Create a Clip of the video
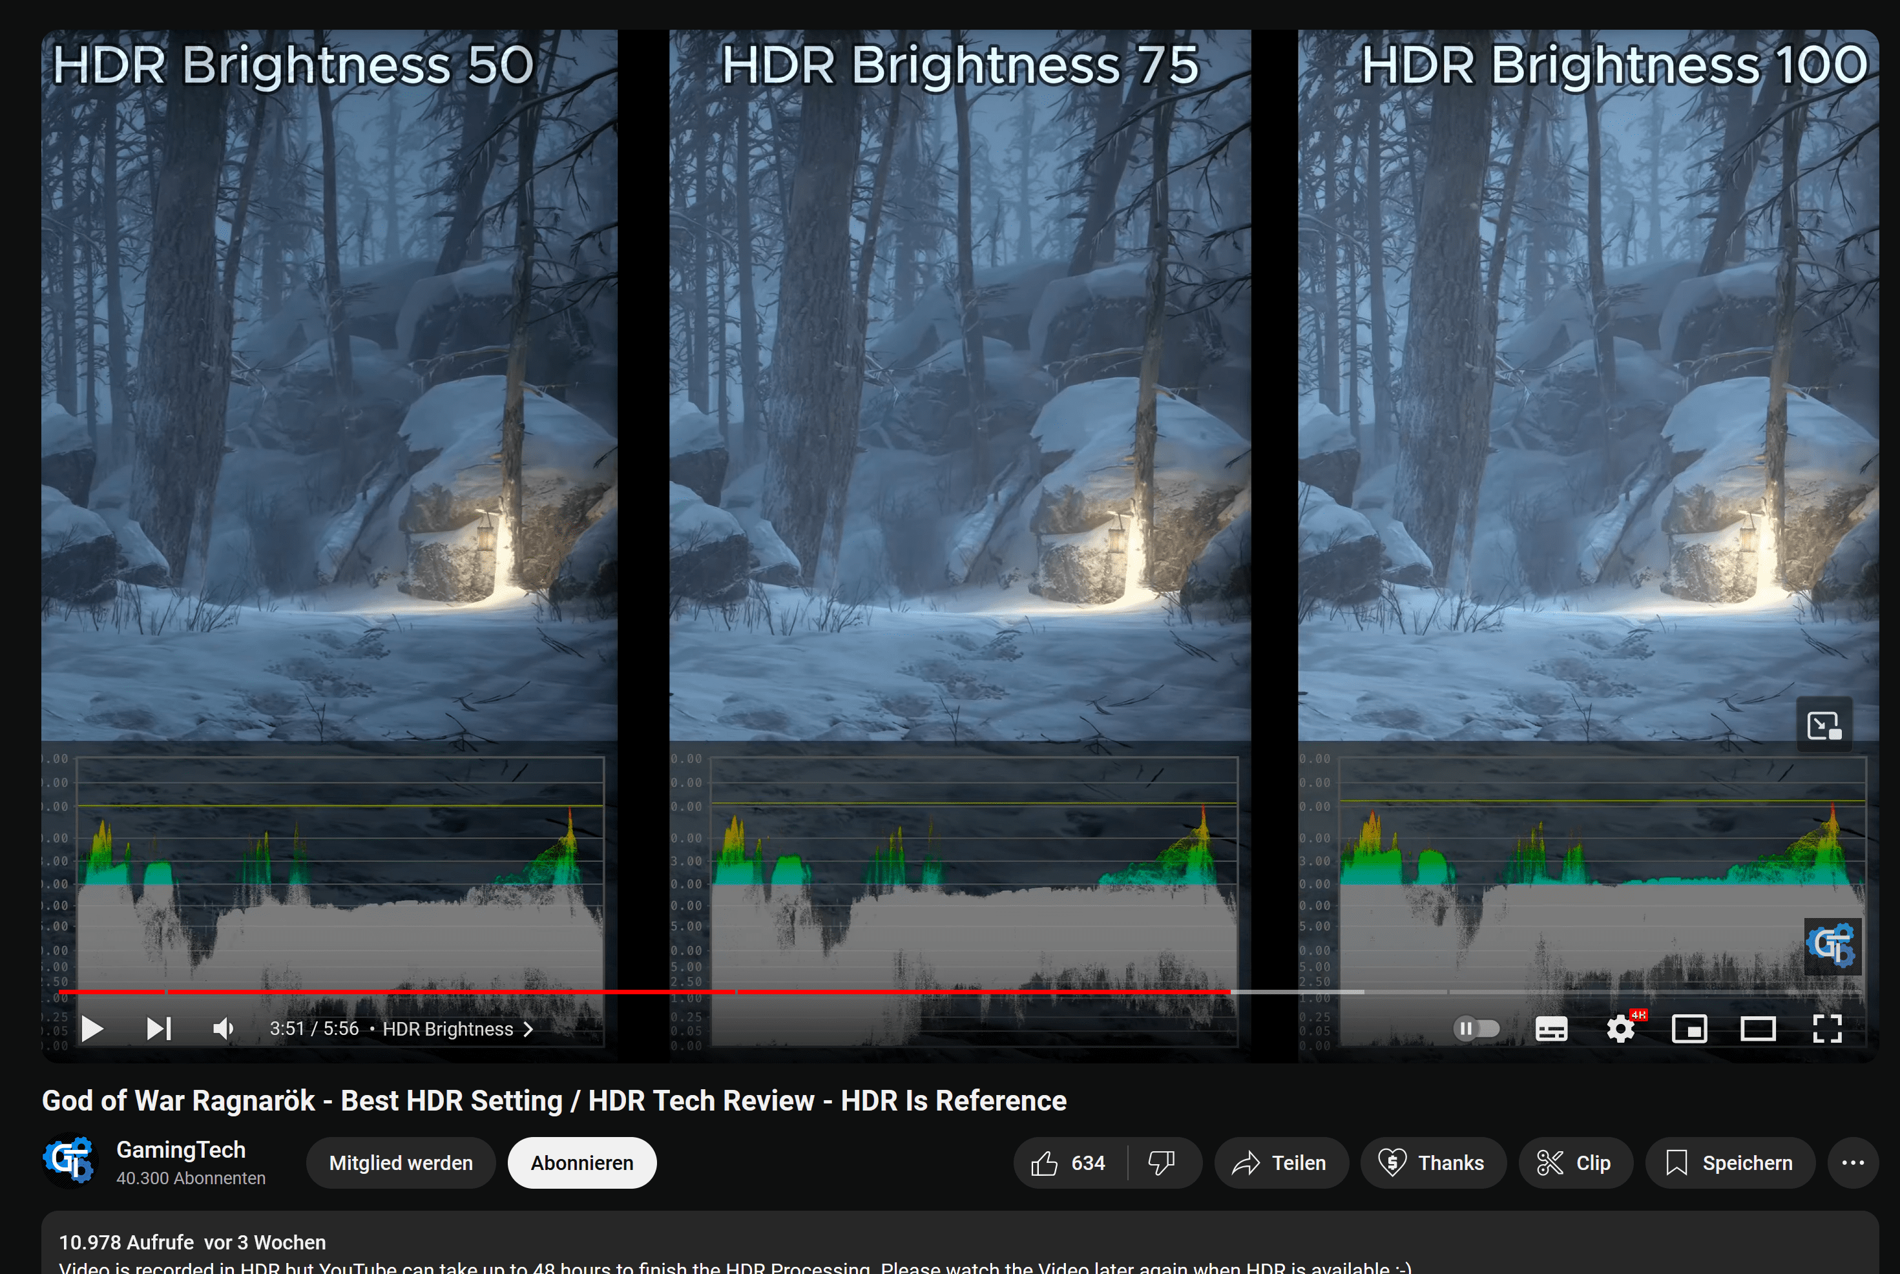Viewport: 1900px width, 1274px height. [1575, 1163]
